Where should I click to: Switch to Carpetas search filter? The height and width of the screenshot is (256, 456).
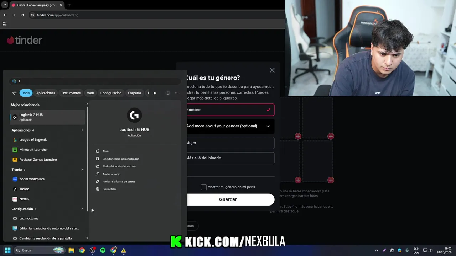135,93
